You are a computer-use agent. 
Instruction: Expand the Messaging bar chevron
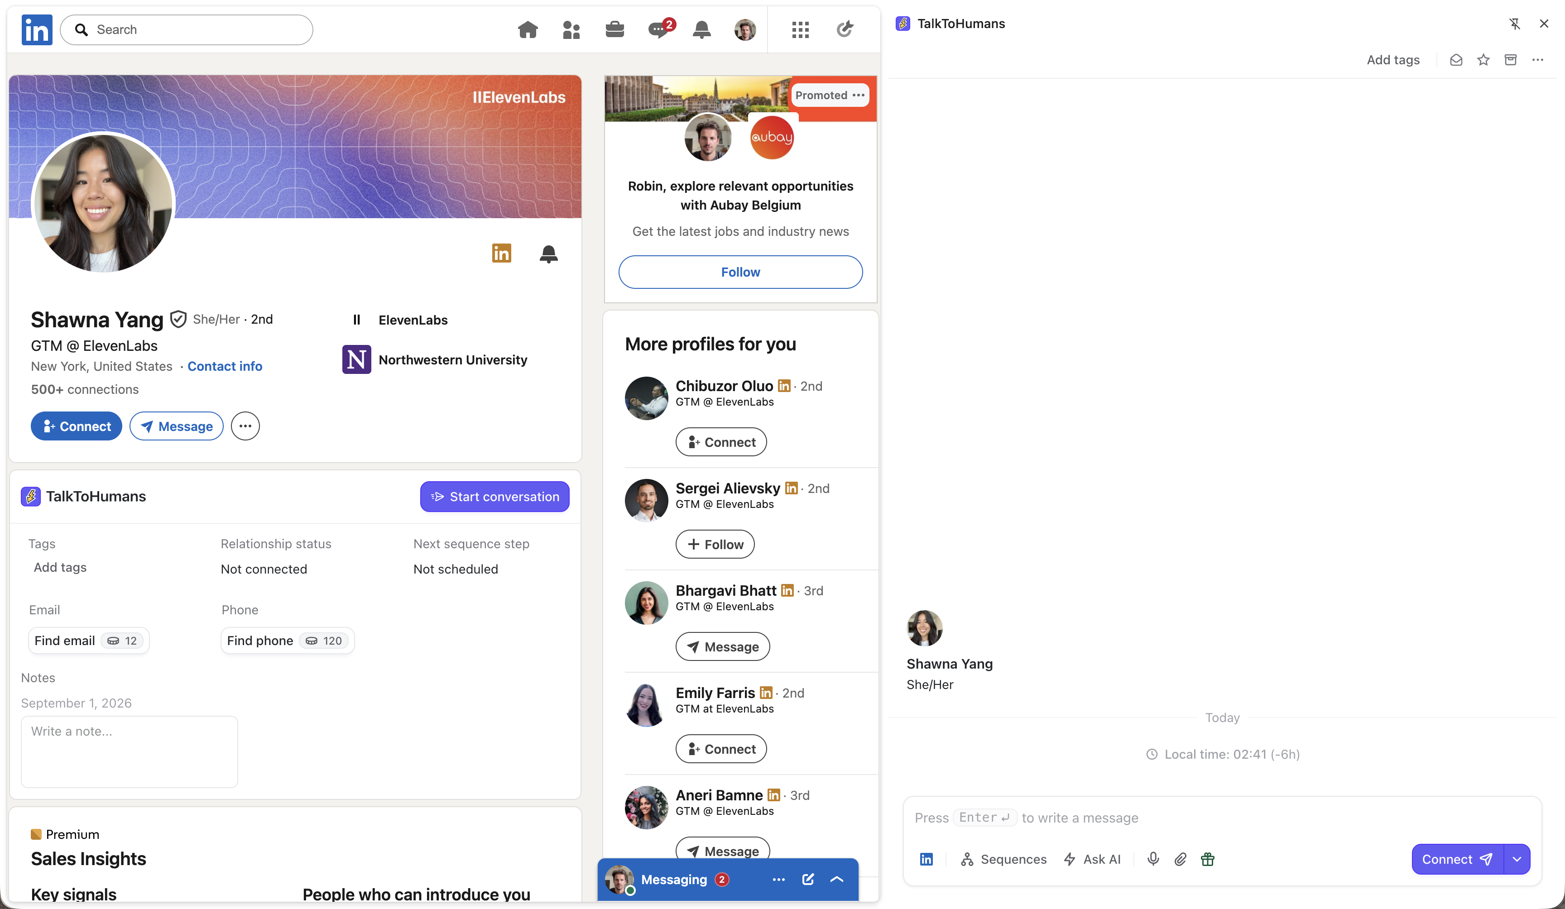836,879
